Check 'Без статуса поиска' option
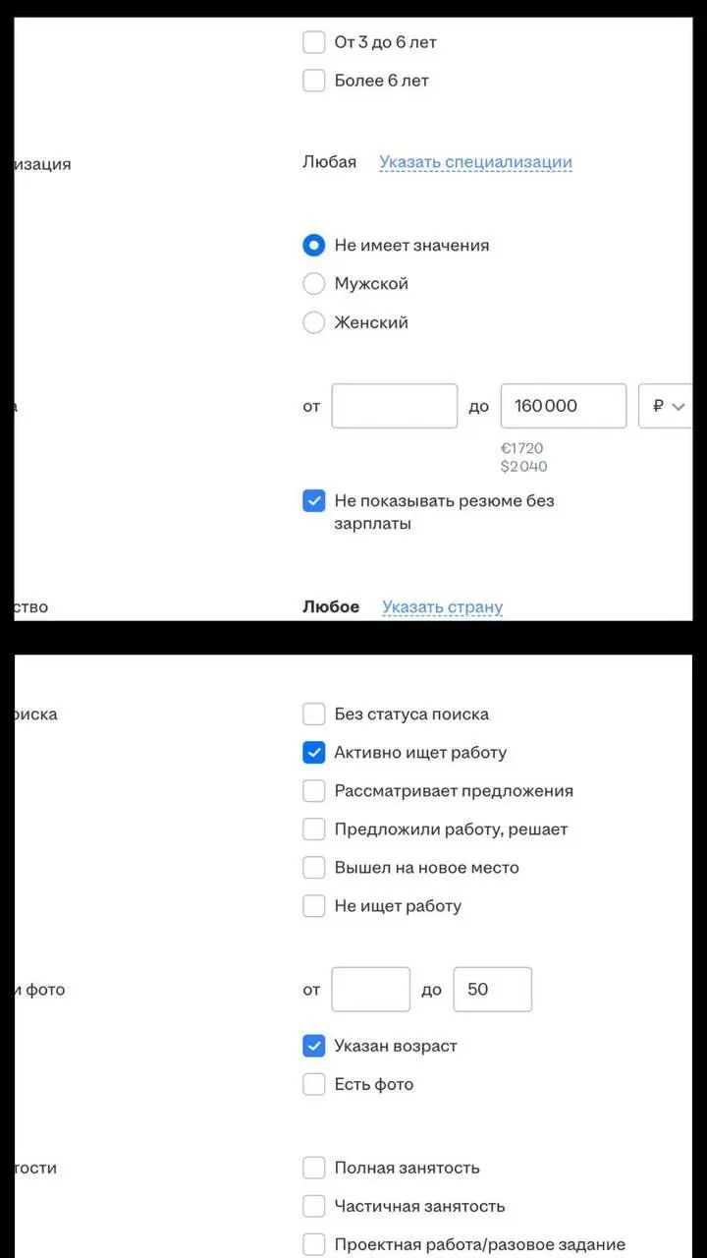707x1258 pixels. pyautogui.click(x=314, y=715)
